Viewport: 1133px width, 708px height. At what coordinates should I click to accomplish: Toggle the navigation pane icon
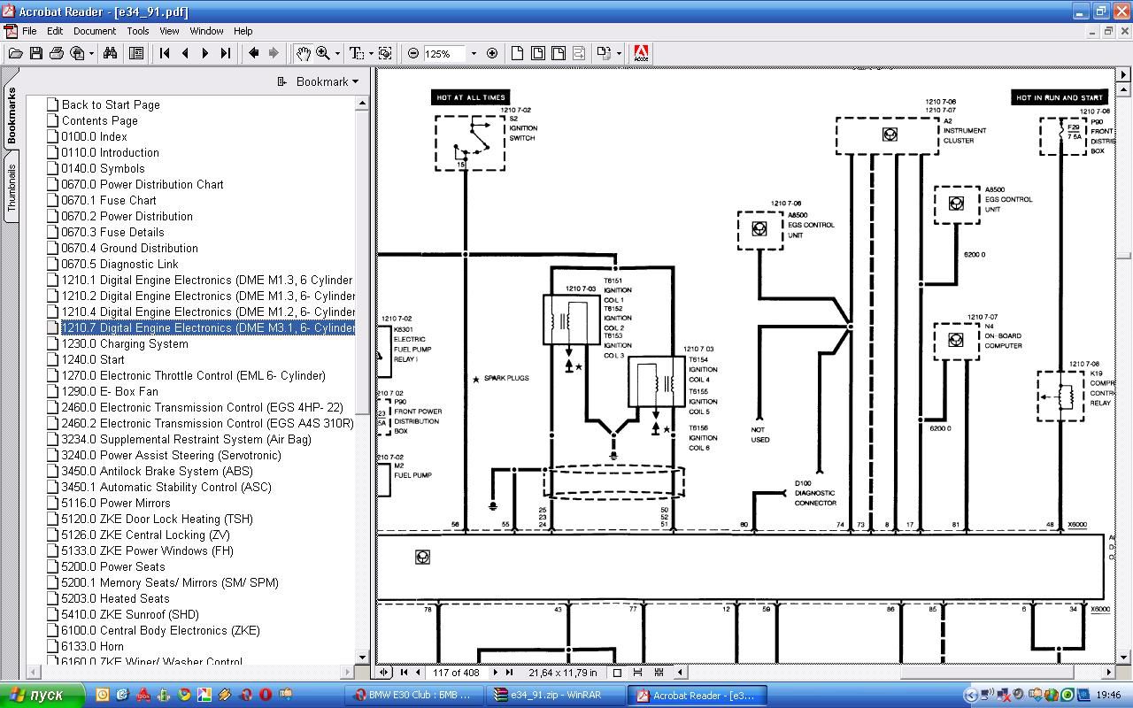click(136, 53)
